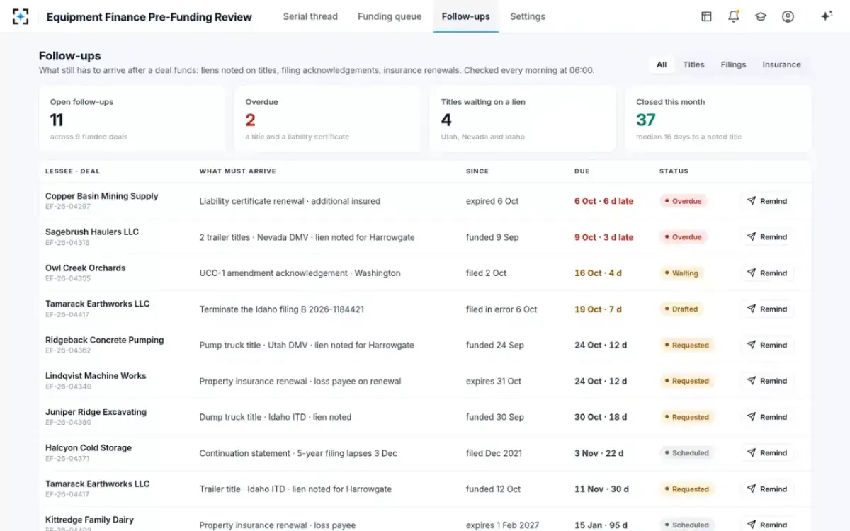Open Ridgeback Concrete Pumping deal
Screen dimensions: 850x531
[105, 340]
